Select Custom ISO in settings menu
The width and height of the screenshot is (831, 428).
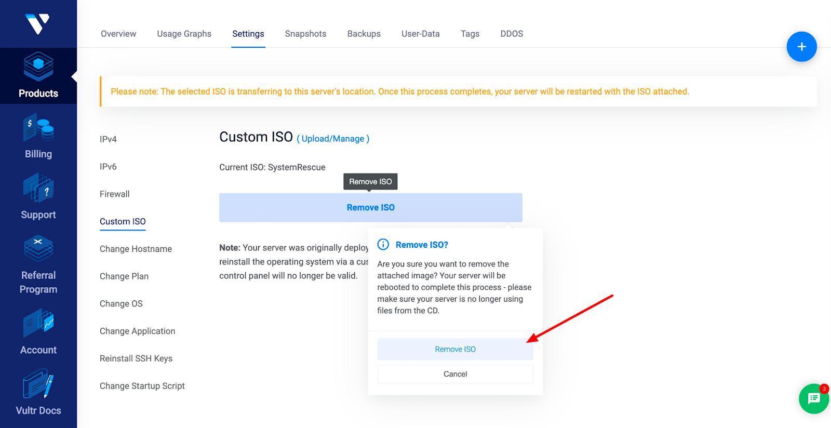(x=123, y=221)
